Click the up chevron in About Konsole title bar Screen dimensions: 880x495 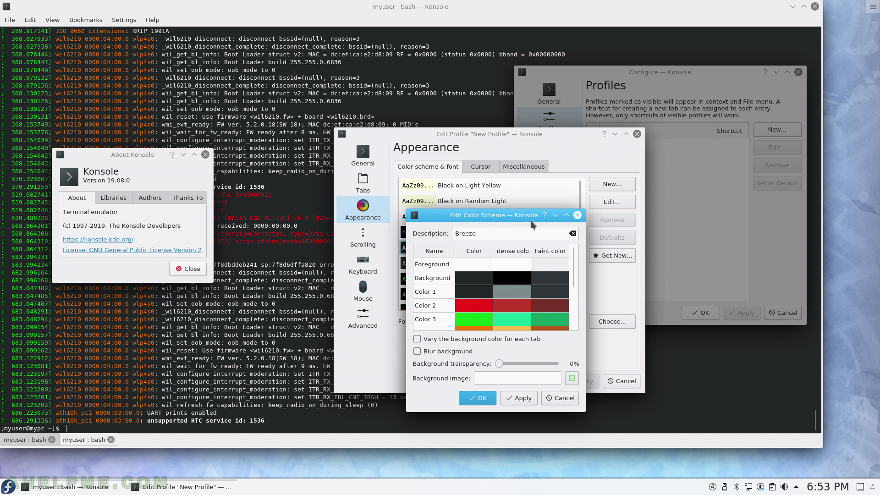pos(194,154)
